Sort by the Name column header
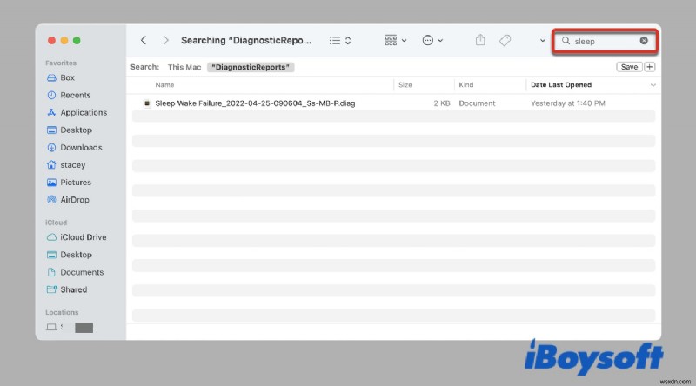The height and width of the screenshot is (386, 696). click(164, 84)
